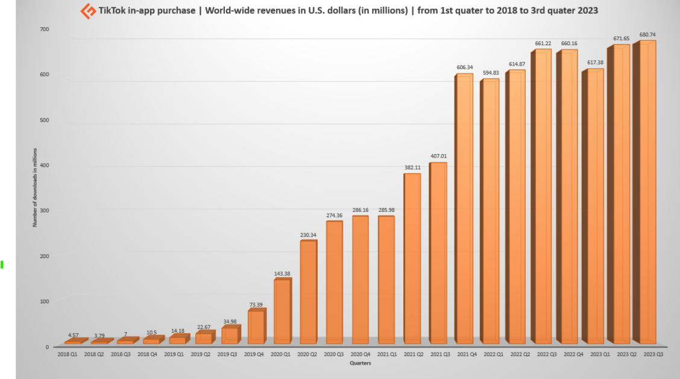Click the 274.36 data label
680x379 pixels.
coord(335,215)
